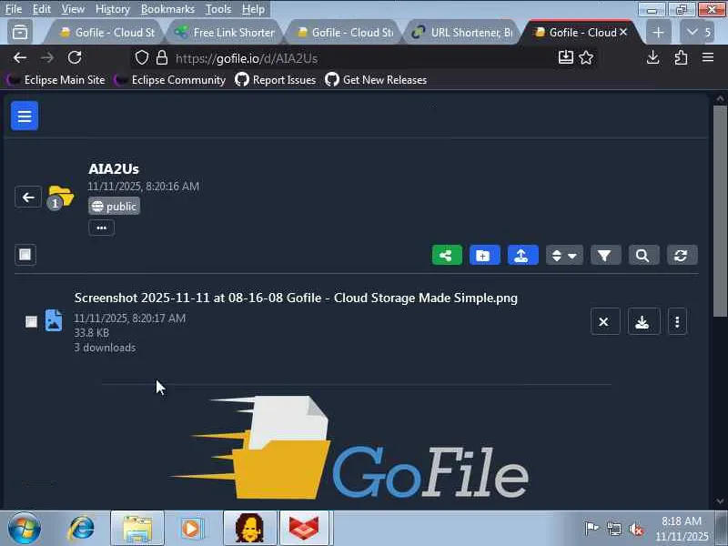Refresh the folder content list

pyautogui.click(x=682, y=255)
